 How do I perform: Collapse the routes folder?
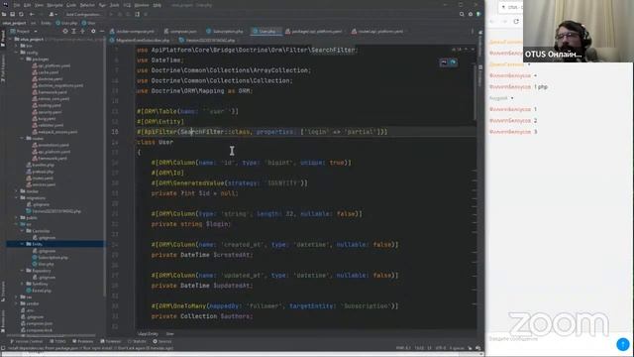tap(22, 139)
